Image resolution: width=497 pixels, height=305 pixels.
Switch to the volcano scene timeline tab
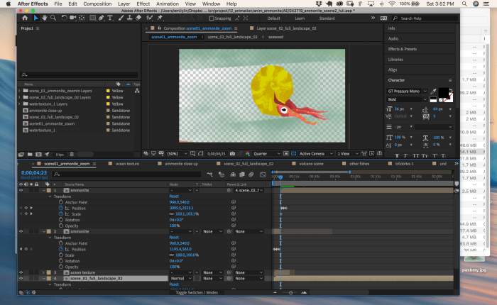(312, 164)
